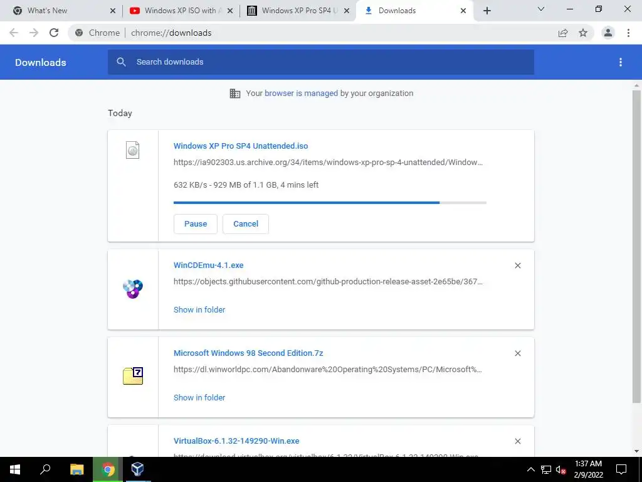Click the 7z archive file icon
The image size is (642, 482).
133,376
